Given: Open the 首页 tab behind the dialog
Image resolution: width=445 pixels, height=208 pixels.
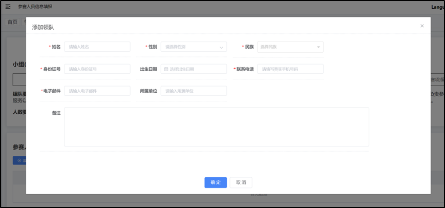Looking at the screenshot, I should point(12,22).
